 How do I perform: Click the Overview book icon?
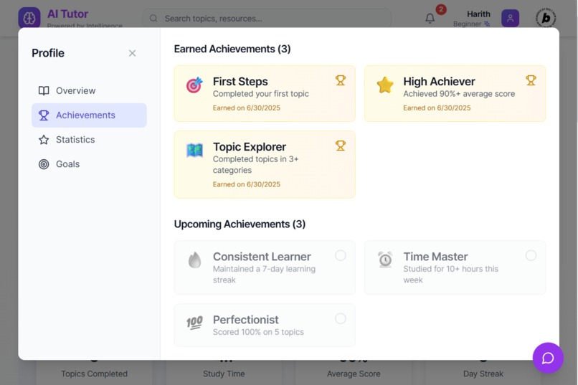pos(44,90)
